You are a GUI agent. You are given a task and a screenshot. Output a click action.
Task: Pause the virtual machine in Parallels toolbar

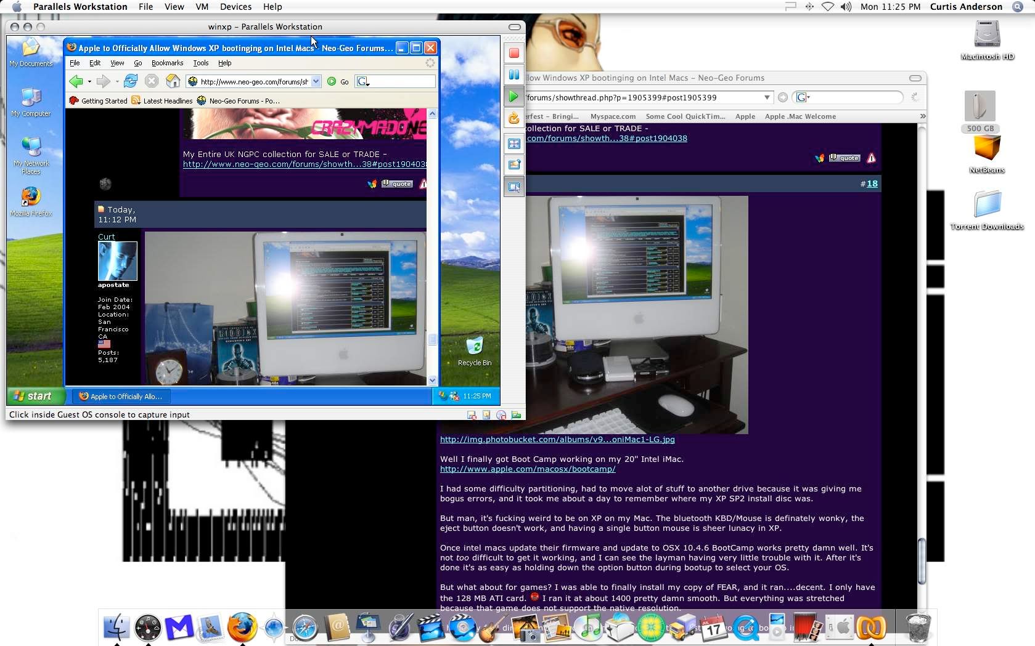(x=513, y=75)
